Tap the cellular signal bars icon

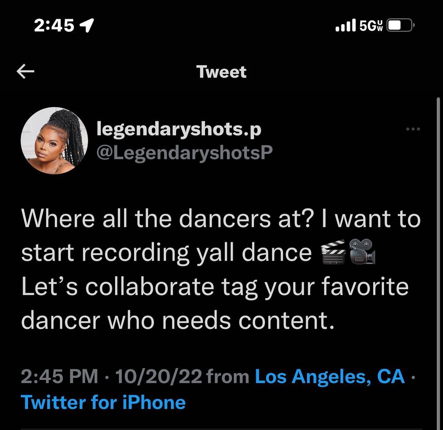pyautogui.click(x=345, y=26)
